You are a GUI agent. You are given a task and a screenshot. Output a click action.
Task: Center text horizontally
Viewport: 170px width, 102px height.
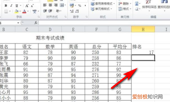[x=50, y=5]
